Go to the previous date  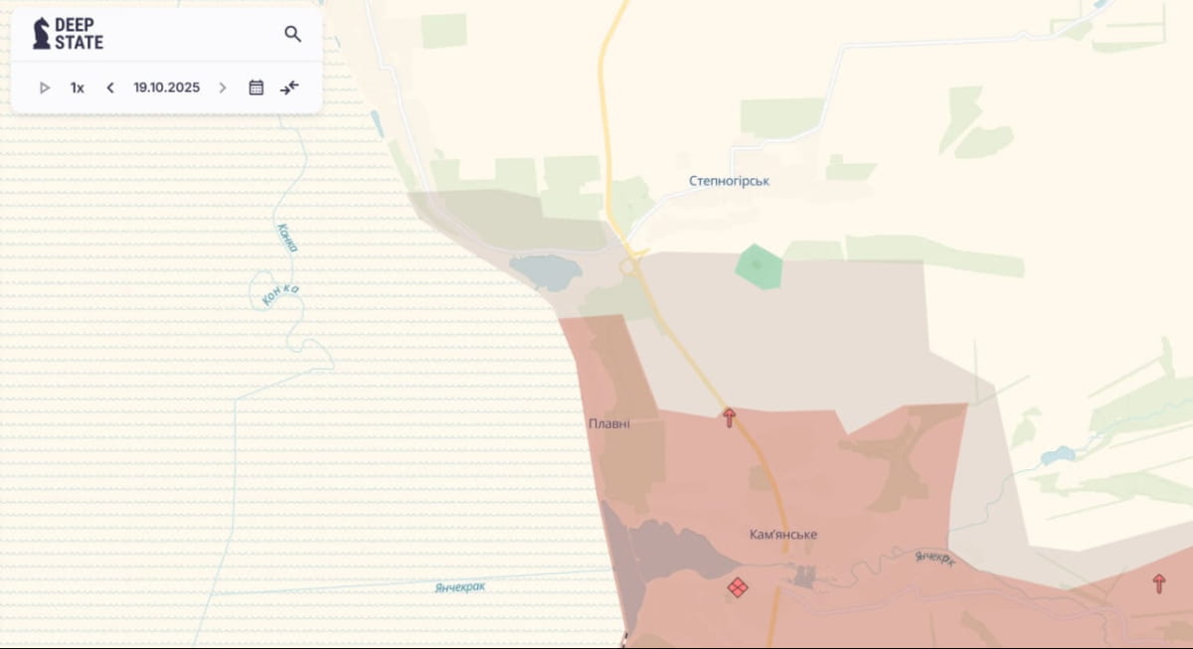coord(110,87)
